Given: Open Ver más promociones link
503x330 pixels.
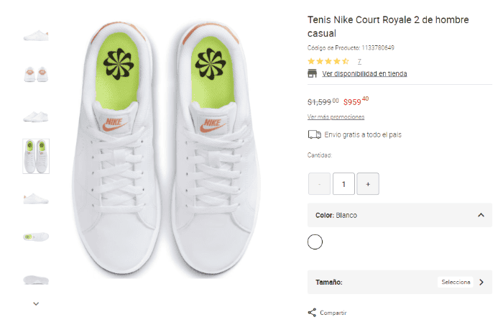Looking at the screenshot, I should 336,116.
